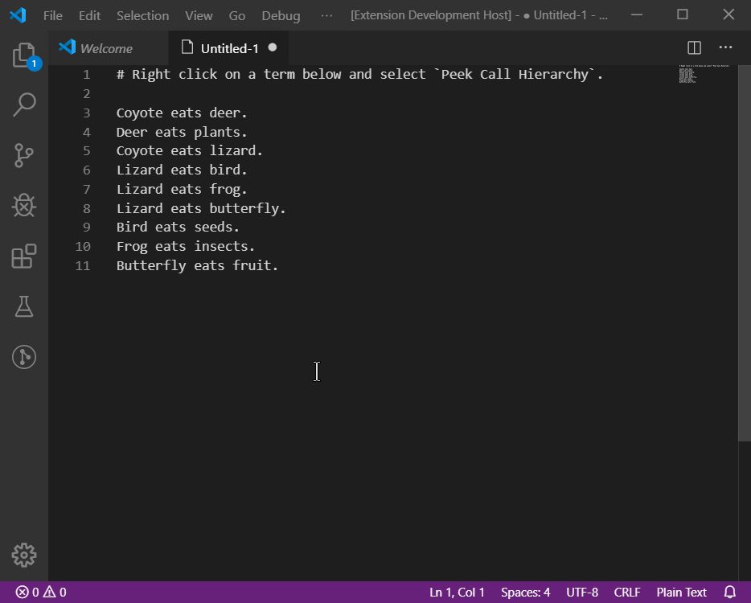Open the Explorer view in activity bar

[x=24, y=55]
